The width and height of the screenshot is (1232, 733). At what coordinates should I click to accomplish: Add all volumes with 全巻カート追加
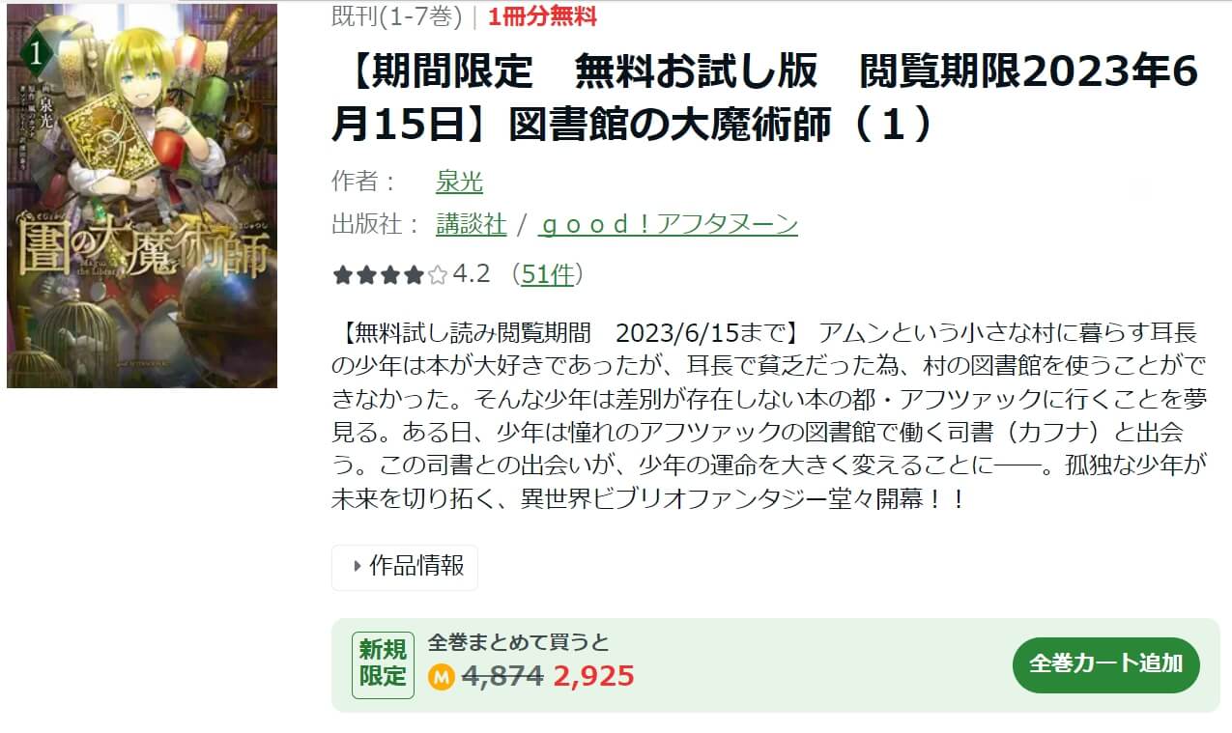point(1106,664)
